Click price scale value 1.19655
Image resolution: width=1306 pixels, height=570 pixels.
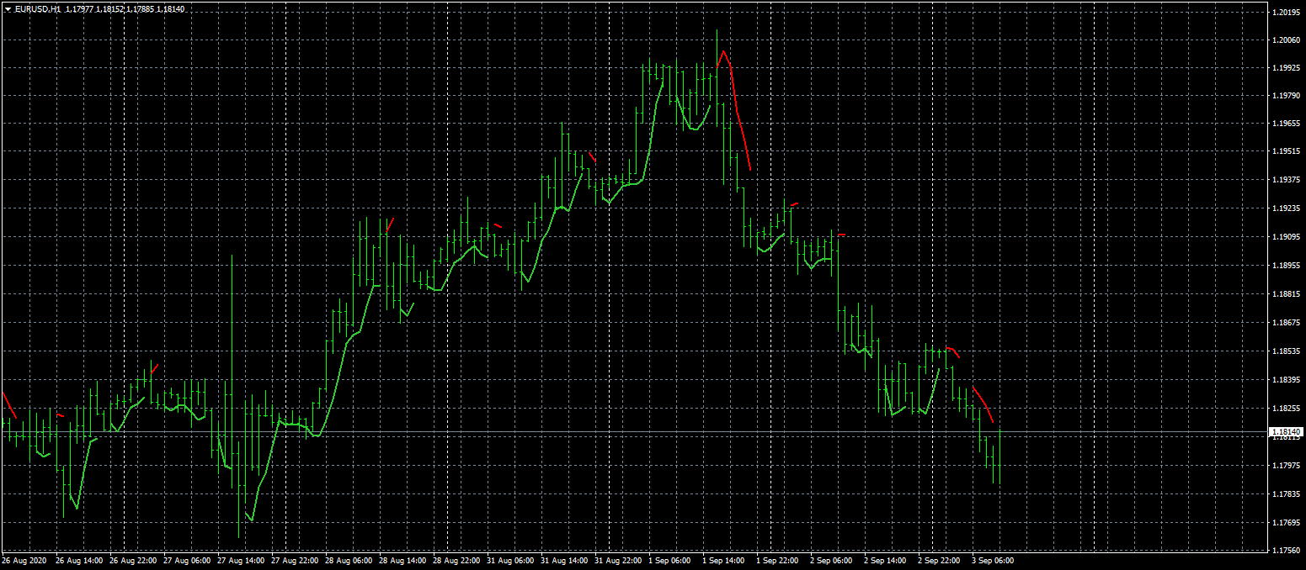point(1288,125)
